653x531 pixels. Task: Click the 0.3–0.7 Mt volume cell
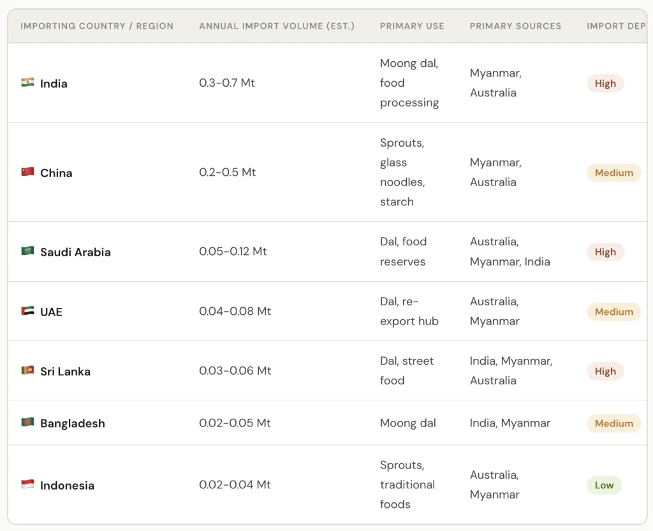tap(227, 83)
